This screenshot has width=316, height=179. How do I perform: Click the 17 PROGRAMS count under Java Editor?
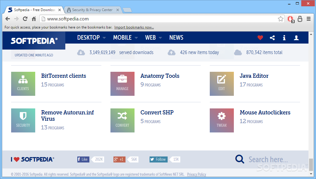click(x=251, y=85)
